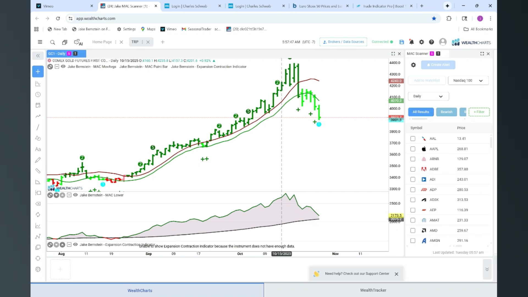Expand the bottom panel double chevron
The width and height of the screenshot is (528, 297).
(487, 269)
